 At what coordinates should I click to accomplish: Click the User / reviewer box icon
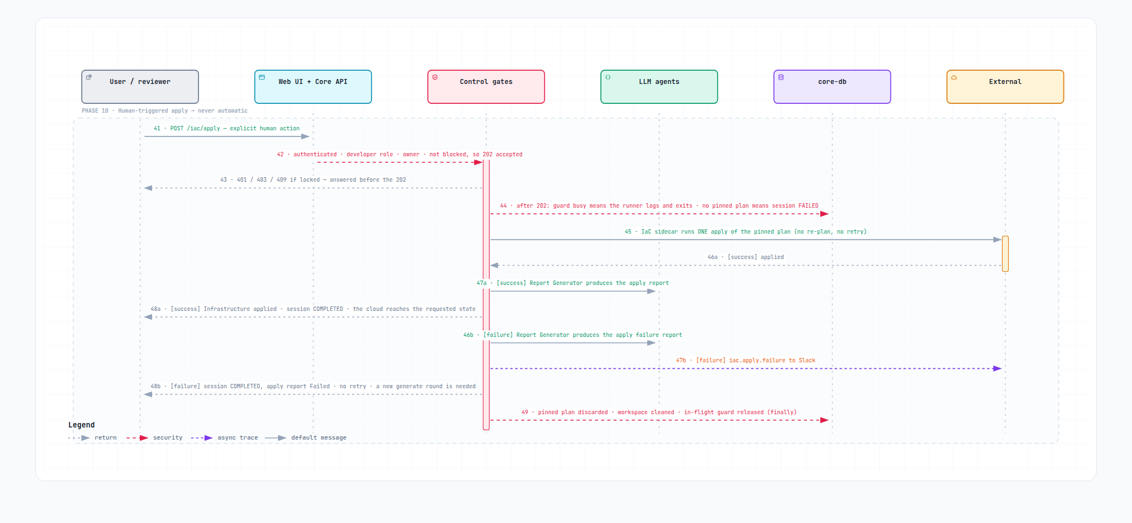(89, 77)
